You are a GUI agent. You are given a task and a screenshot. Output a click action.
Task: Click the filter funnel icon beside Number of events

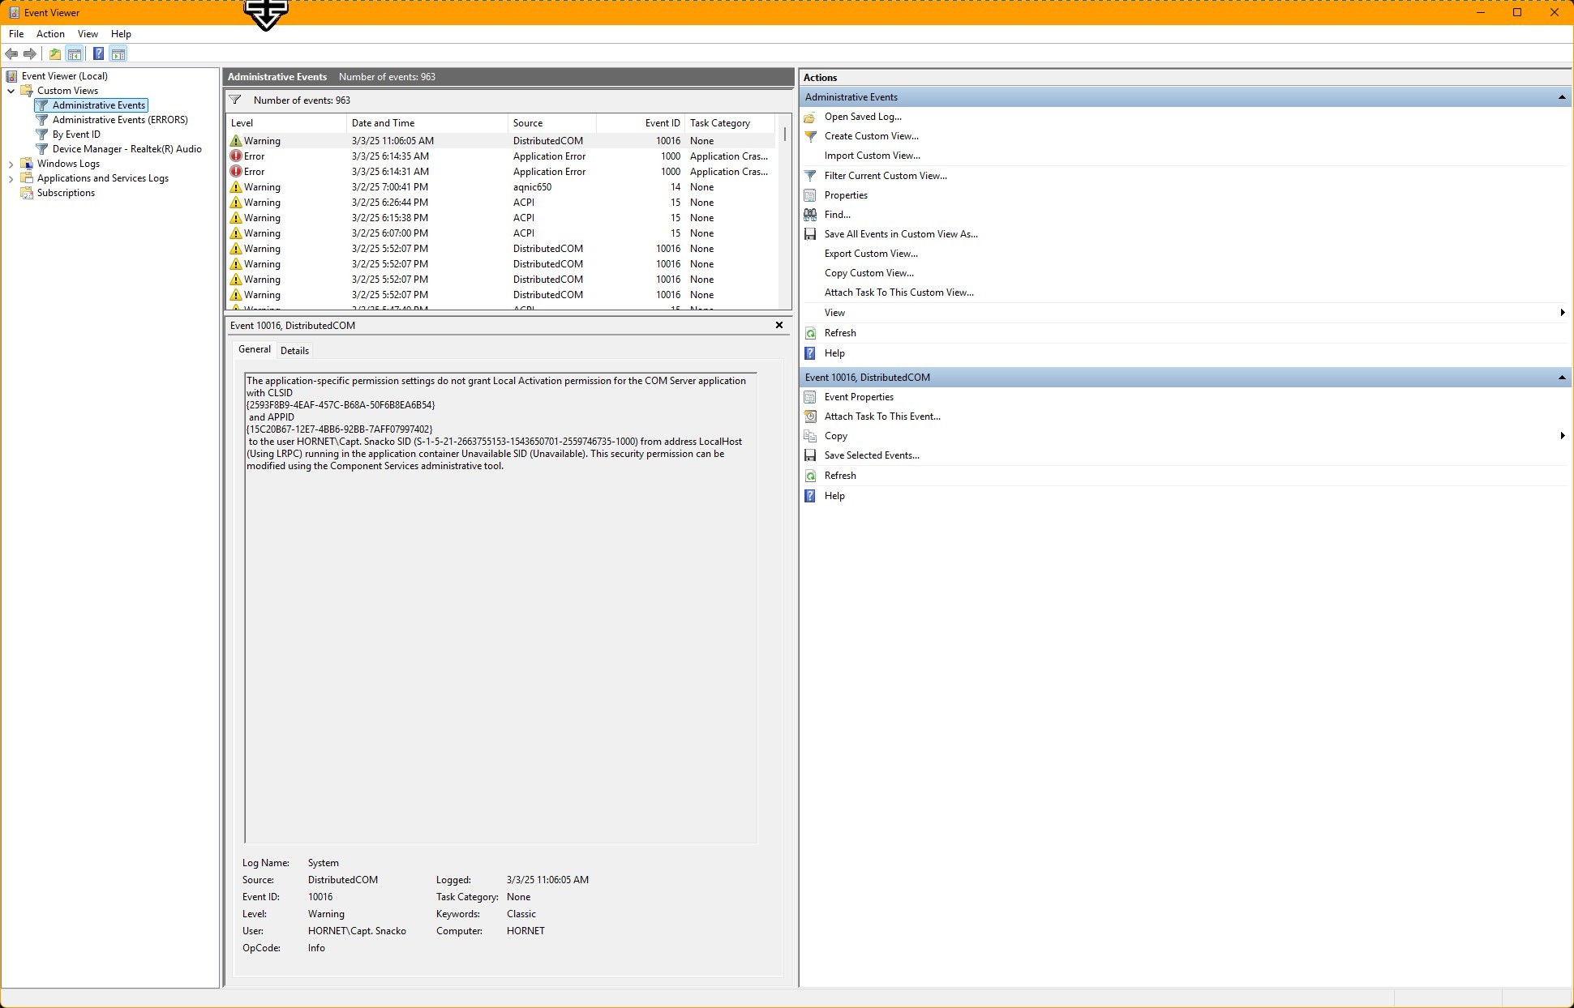(x=235, y=100)
